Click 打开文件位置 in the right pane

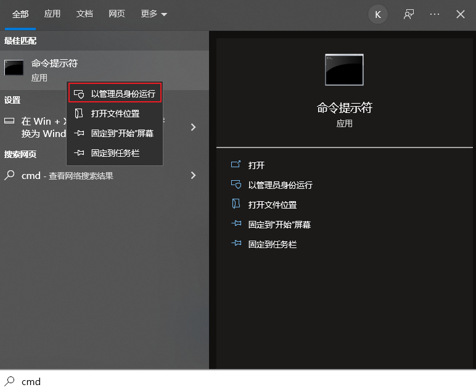click(x=273, y=205)
